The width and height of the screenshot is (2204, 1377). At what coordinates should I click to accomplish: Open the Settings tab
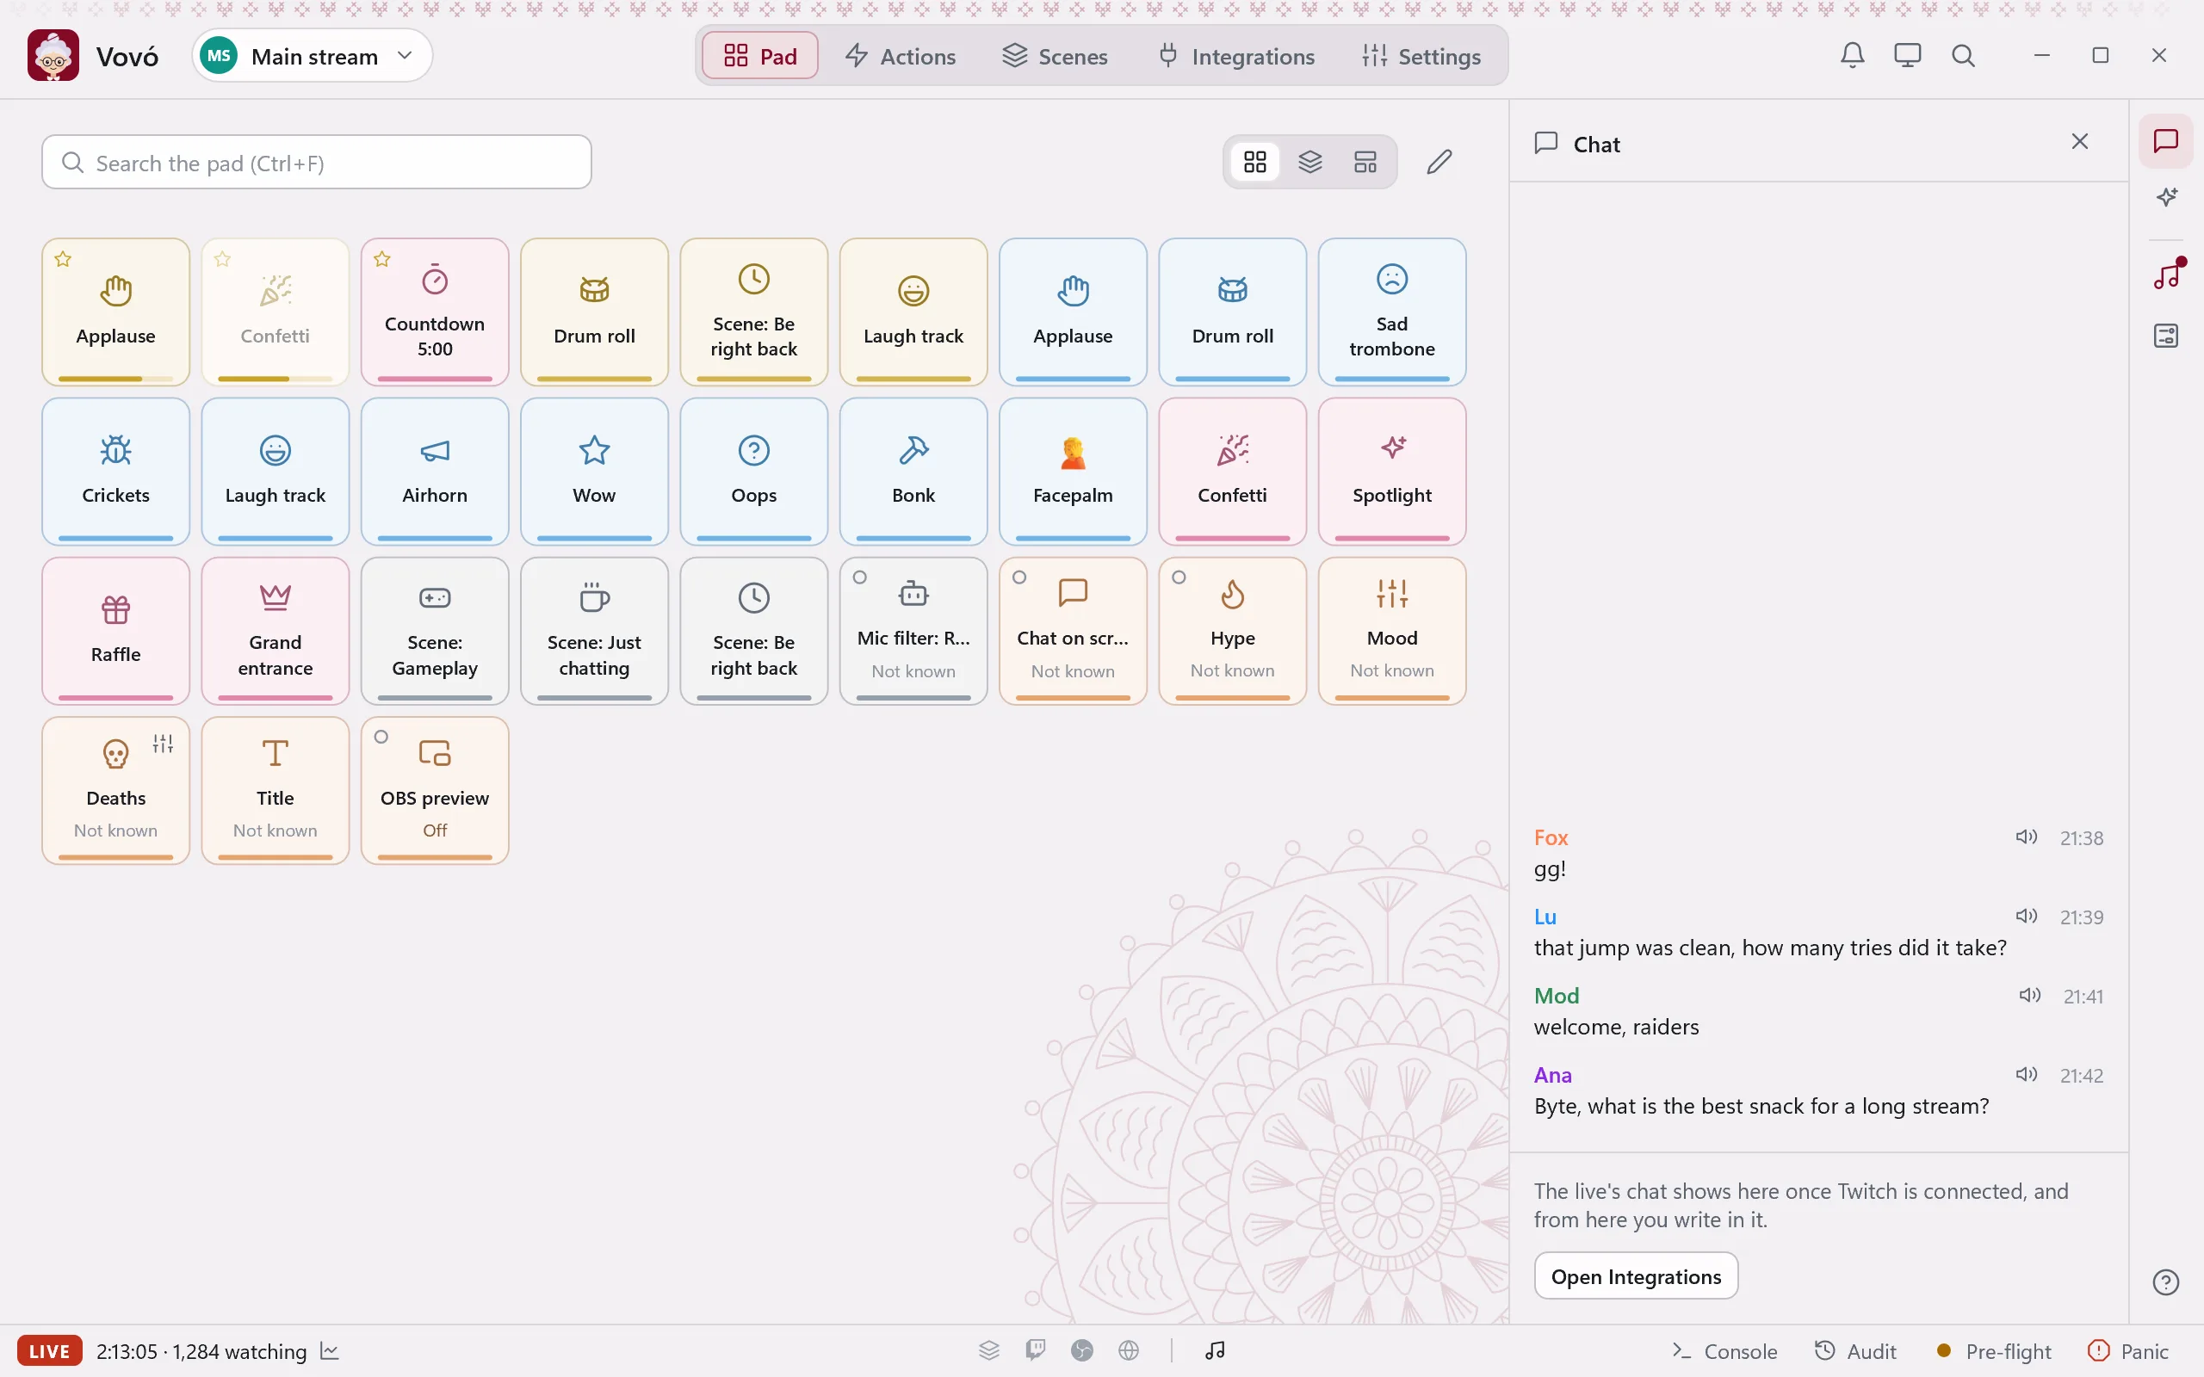[x=1421, y=56]
